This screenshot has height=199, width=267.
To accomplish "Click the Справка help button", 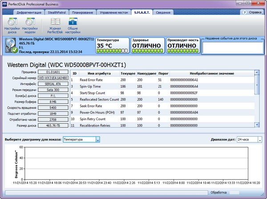I will [x=255, y=12].
